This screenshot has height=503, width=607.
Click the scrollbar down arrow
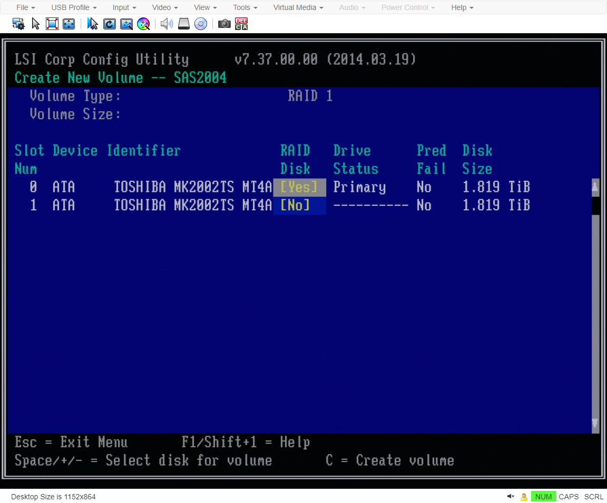[595, 424]
